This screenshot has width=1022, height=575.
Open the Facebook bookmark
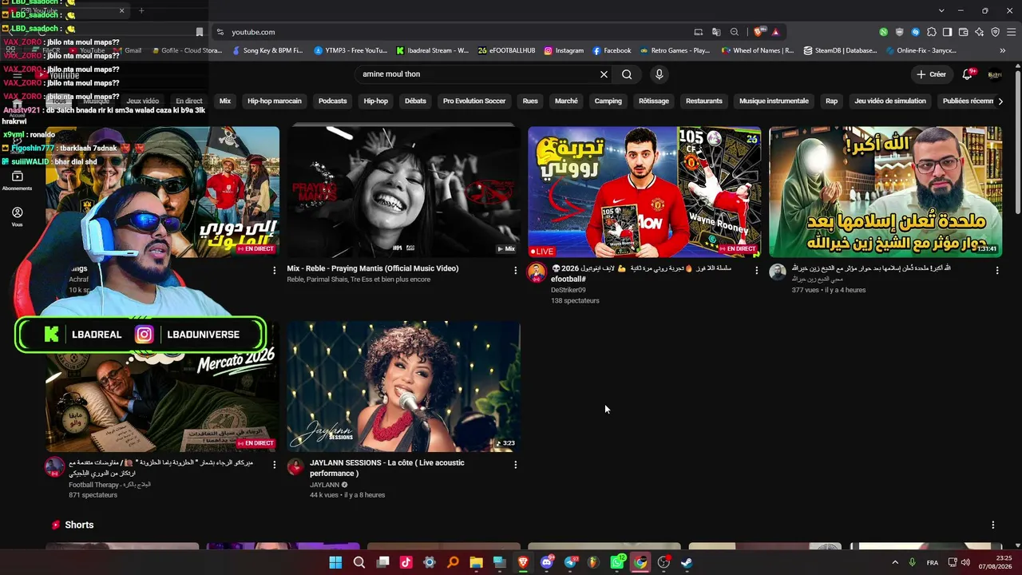coord(612,50)
